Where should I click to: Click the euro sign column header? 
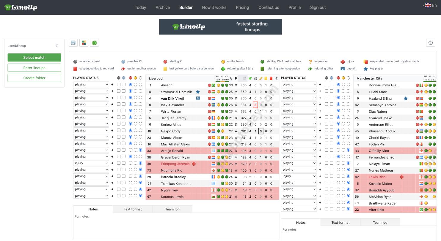tap(277, 79)
